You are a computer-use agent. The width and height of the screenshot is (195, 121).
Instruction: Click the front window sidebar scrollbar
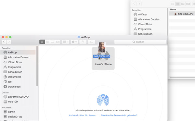pyautogui.click(x=37, y=66)
